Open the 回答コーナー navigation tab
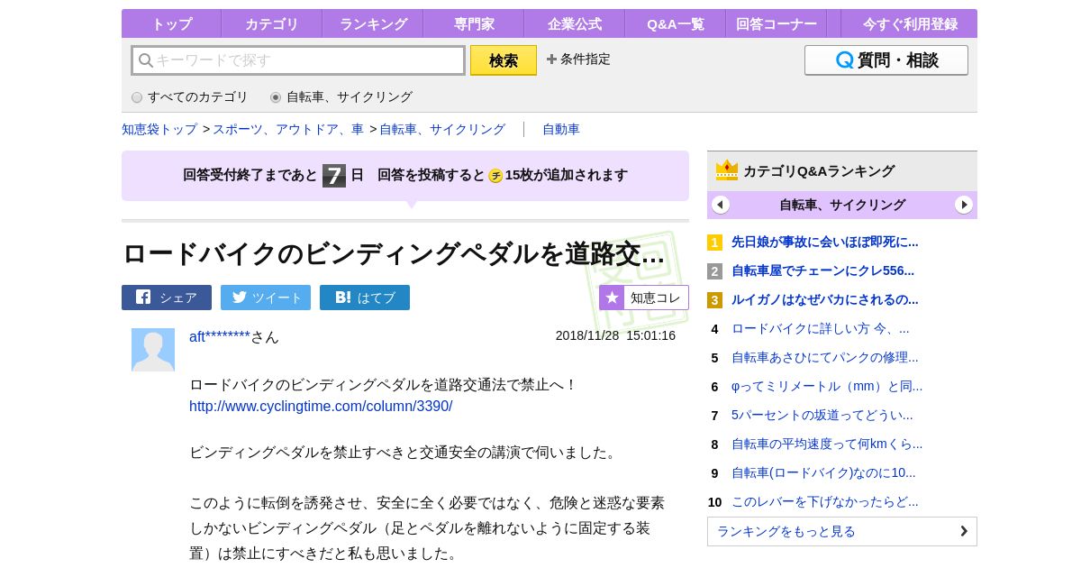The width and height of the screenshot is (1081, 568). pyautogui.click(x=777, y=23)
